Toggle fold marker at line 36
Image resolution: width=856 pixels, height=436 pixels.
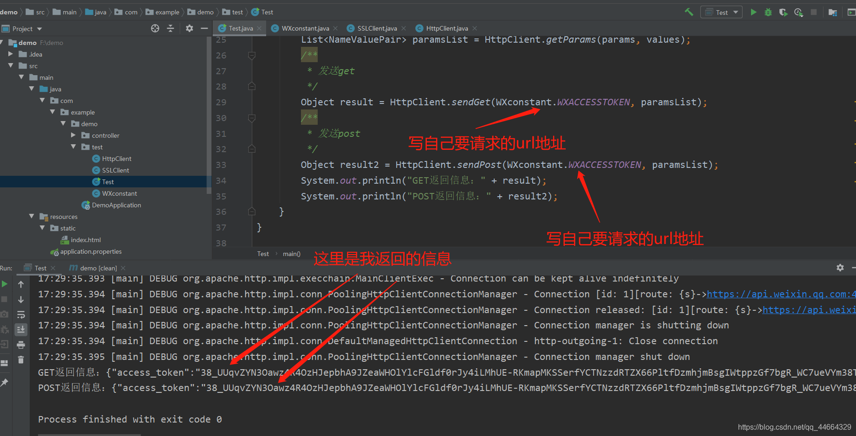[x=252, y=212]
